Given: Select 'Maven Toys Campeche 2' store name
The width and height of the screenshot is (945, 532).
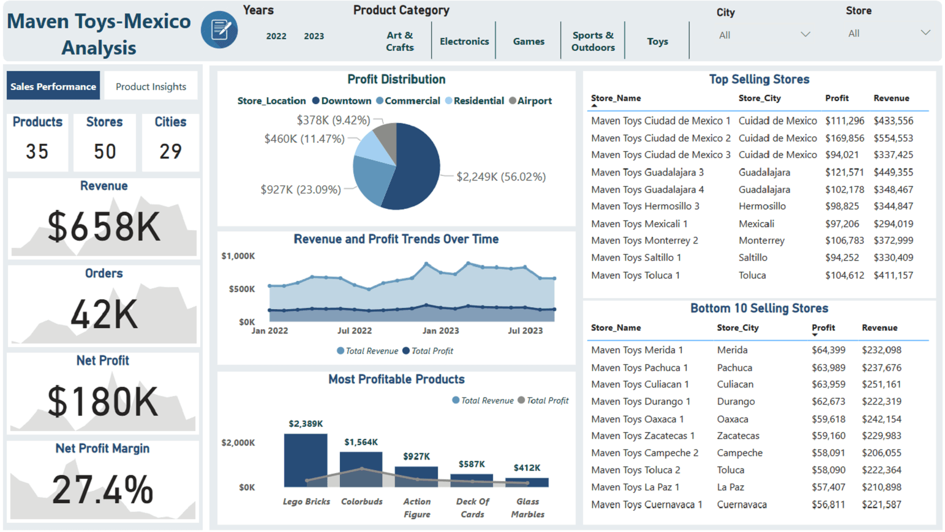Looking at the screenshot, I should [x=645, y=453].
